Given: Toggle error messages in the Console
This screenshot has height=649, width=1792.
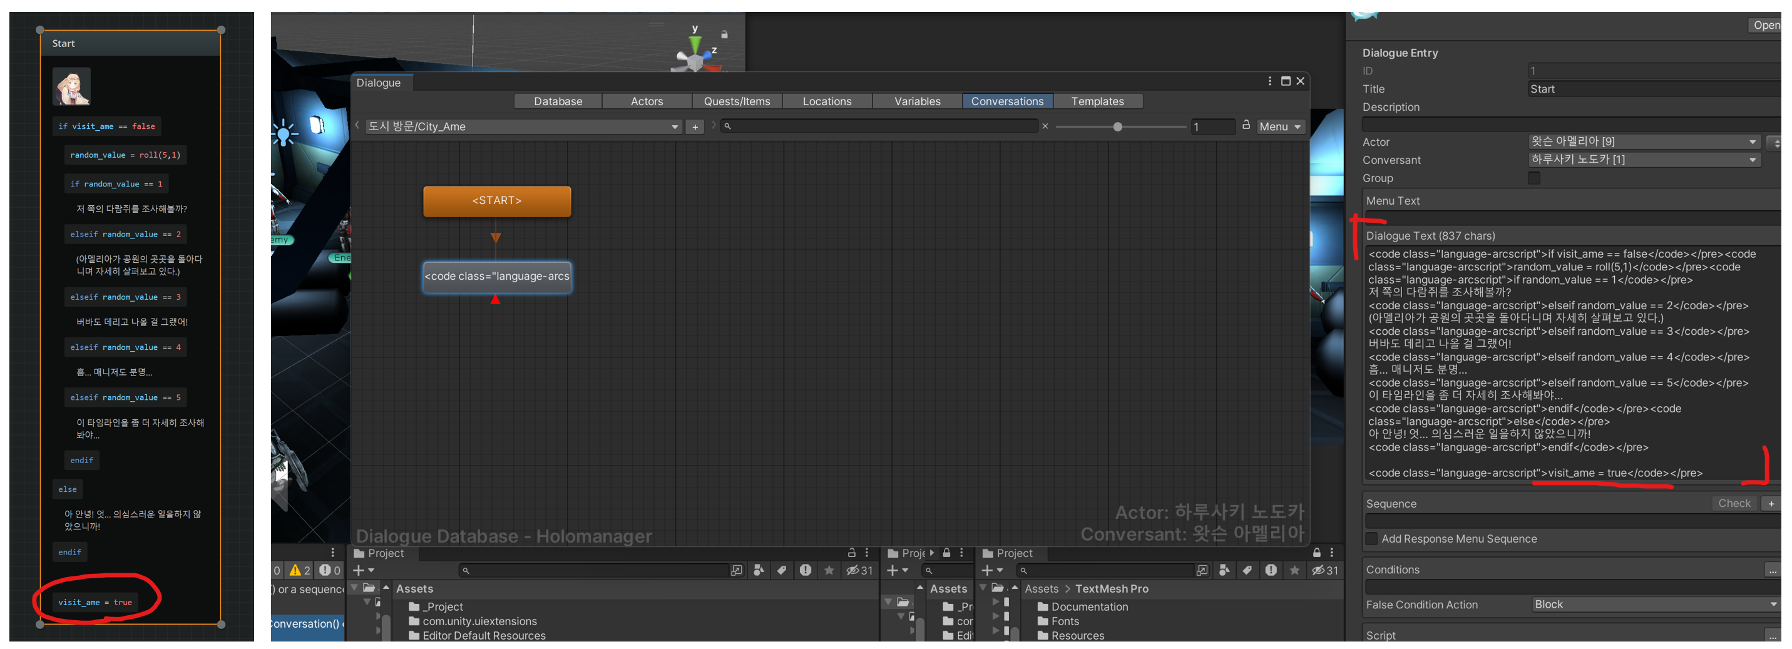Looking at the screenshot, I should (x=330, y=571).
